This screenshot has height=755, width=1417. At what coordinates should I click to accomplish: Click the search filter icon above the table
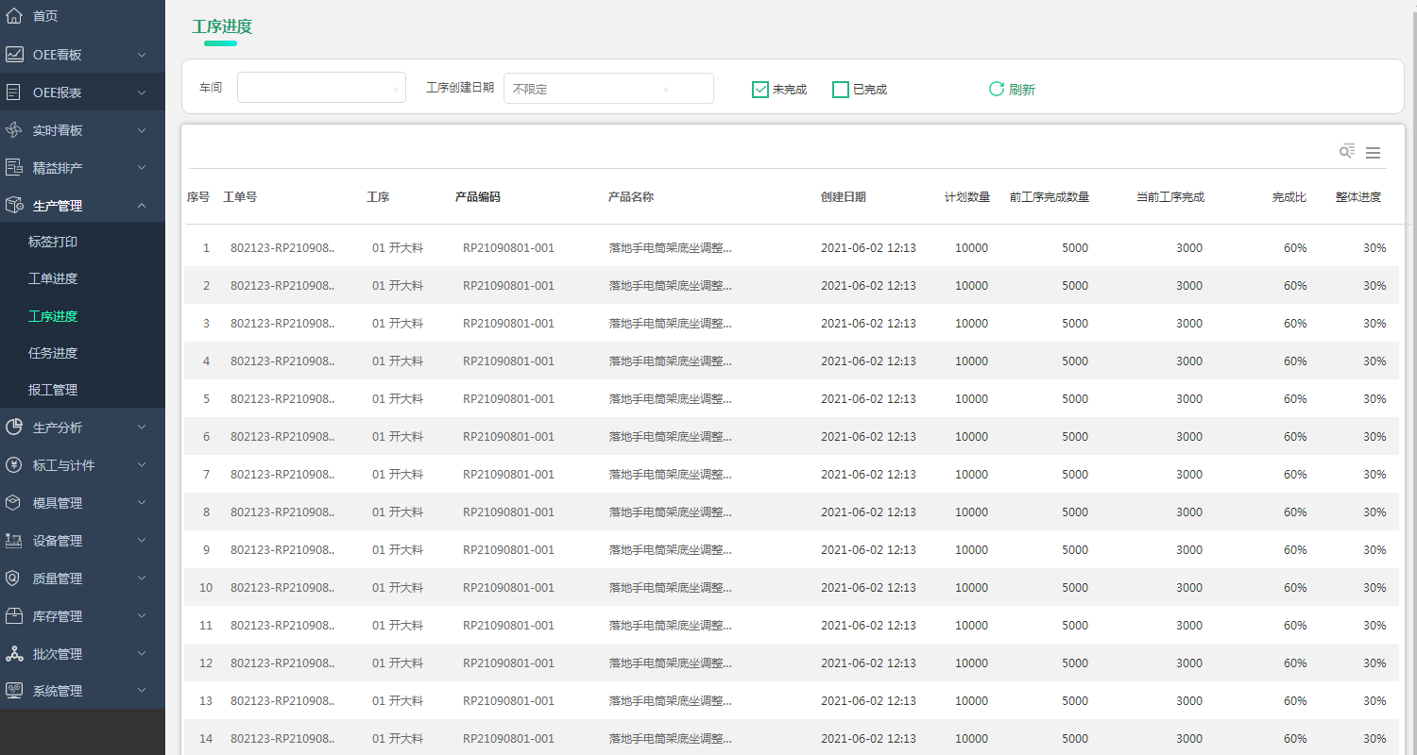coord(1345,151)
